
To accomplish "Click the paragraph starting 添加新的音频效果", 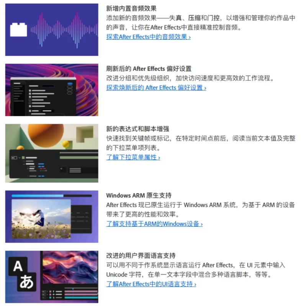I will 201,23.
